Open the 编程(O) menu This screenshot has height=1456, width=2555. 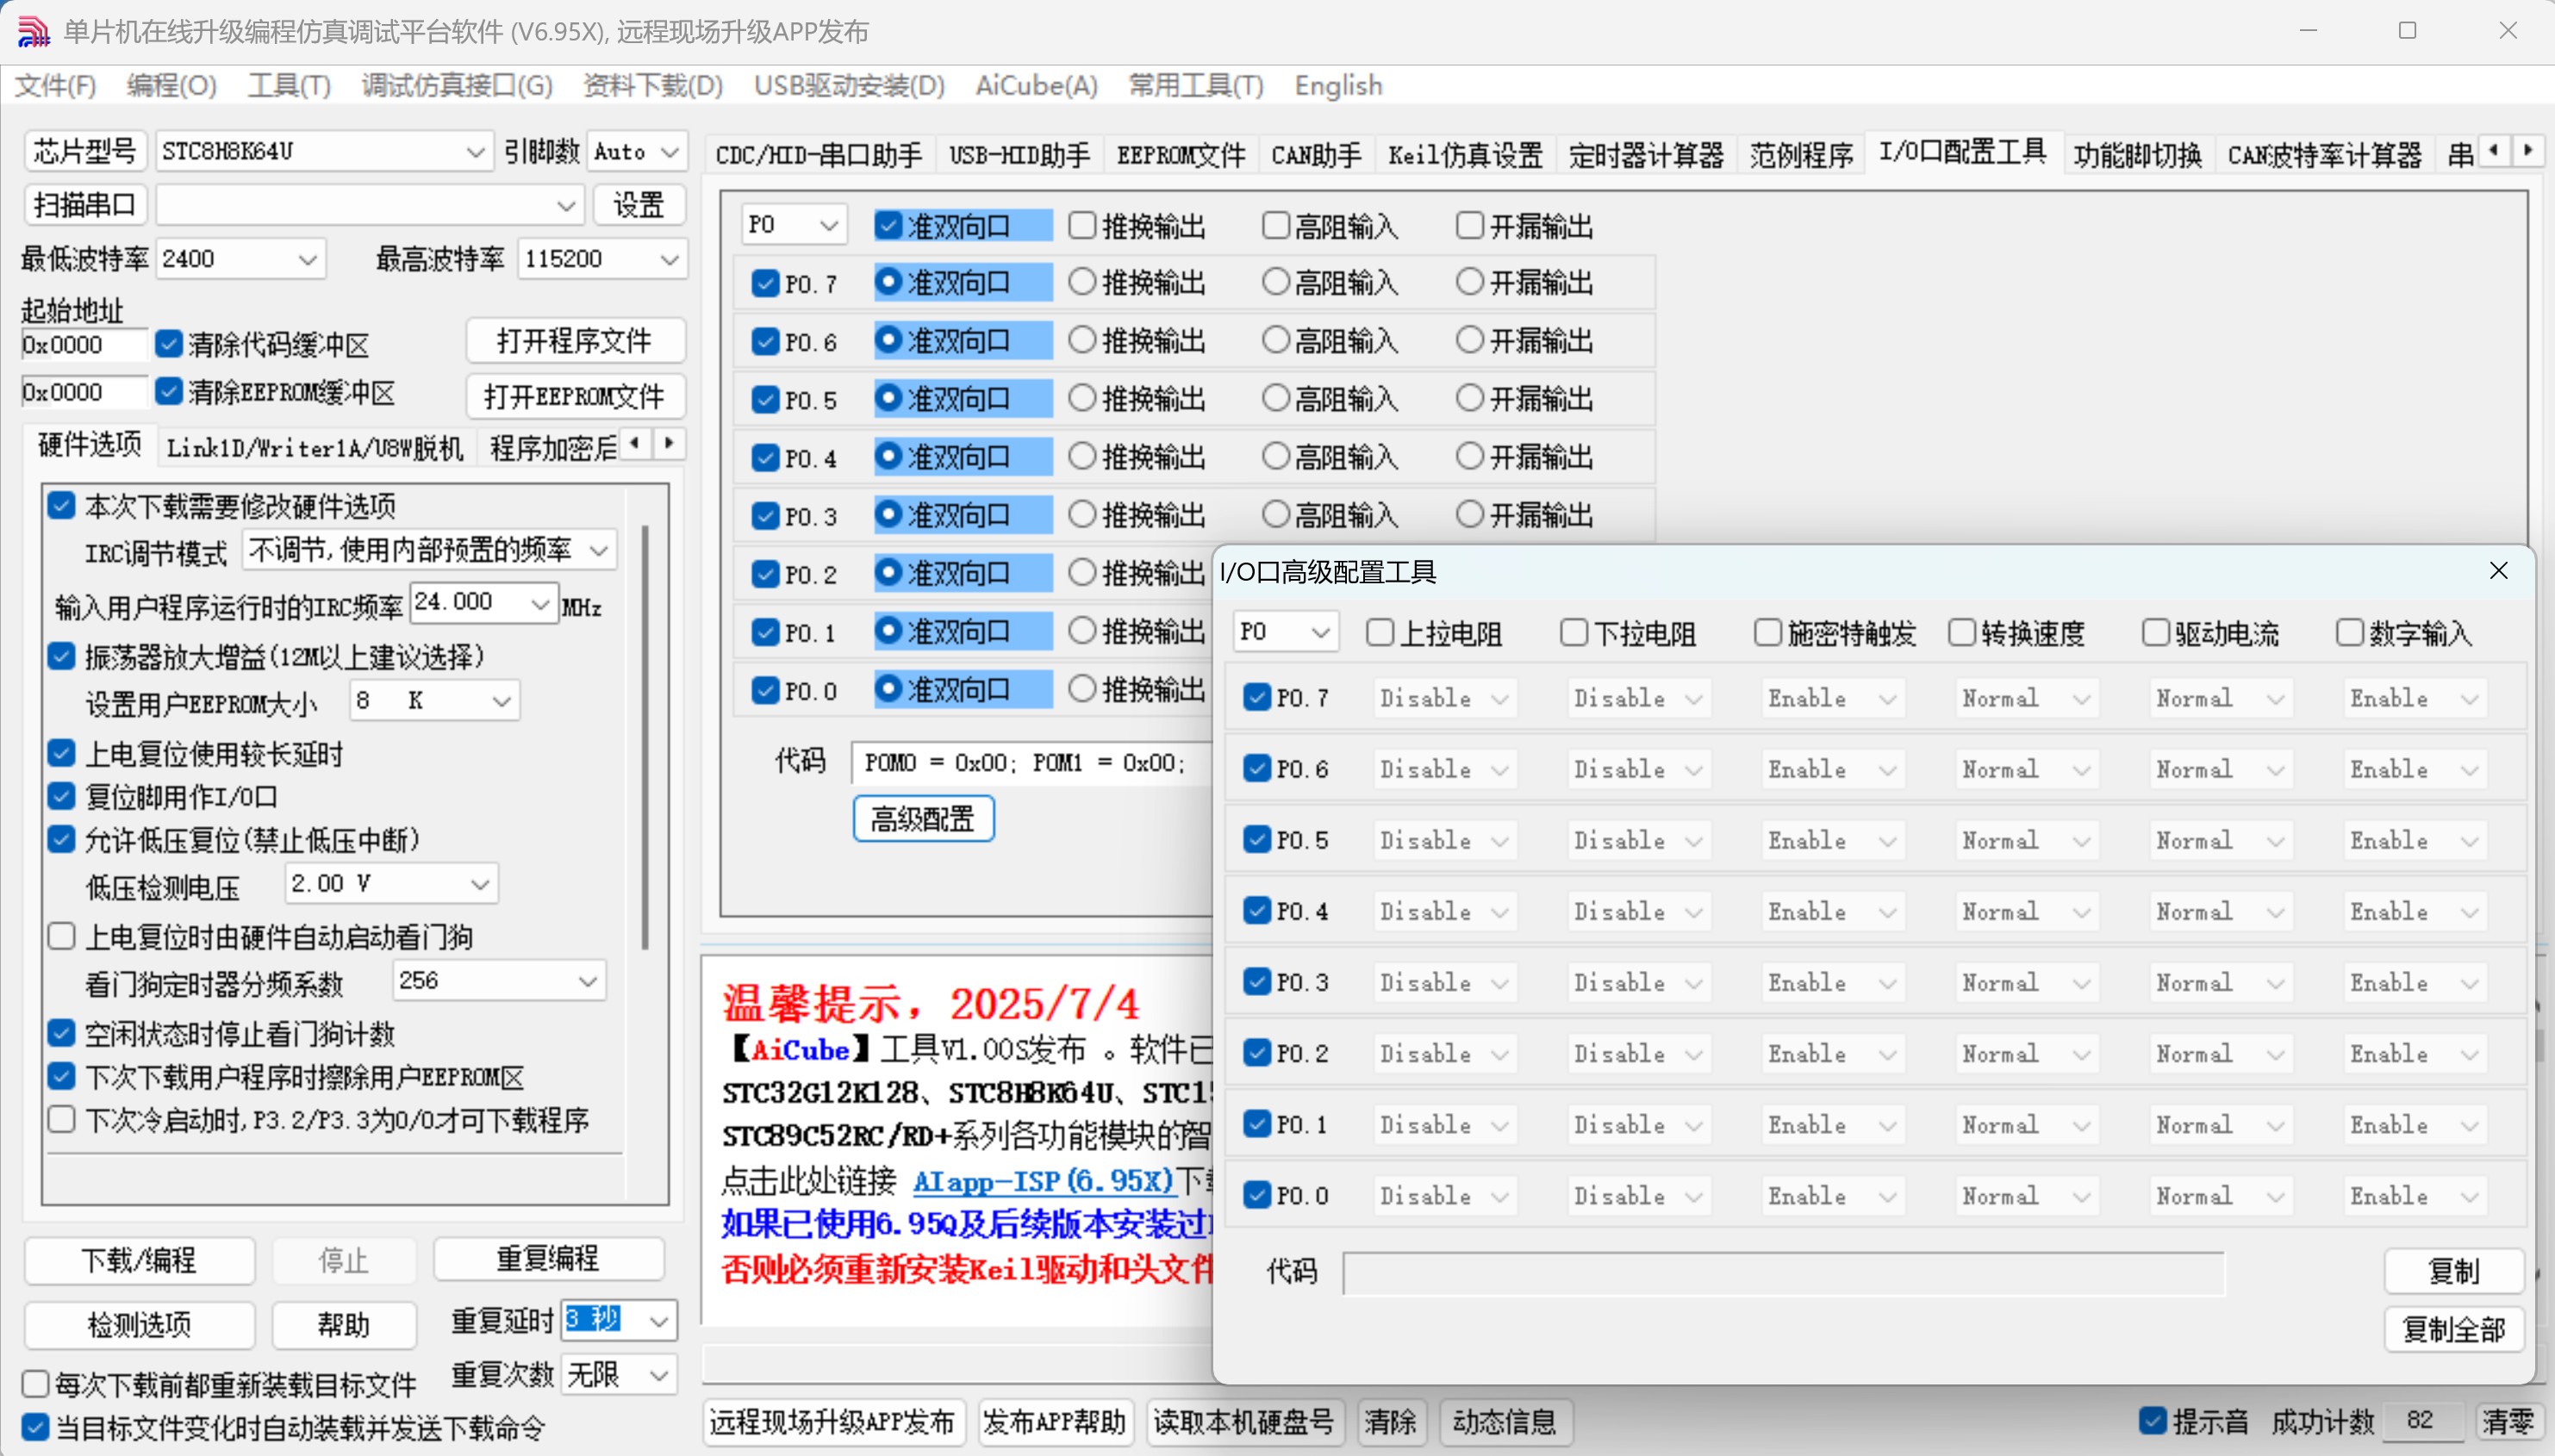pos(171,85)
